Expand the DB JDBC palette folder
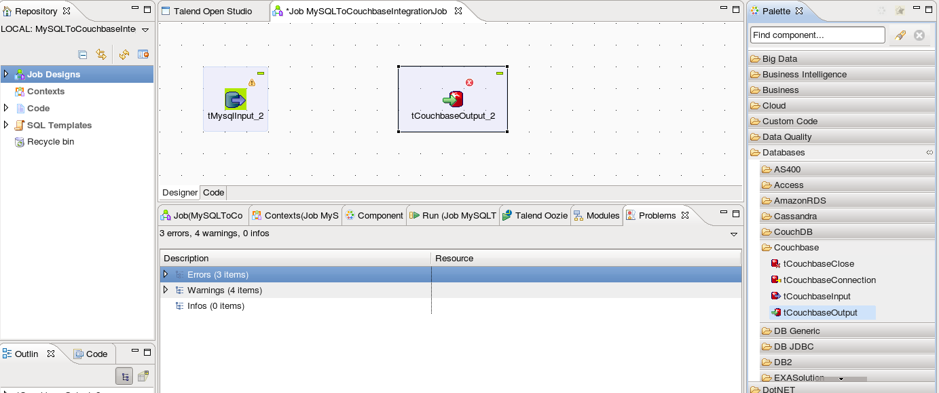This screenshot has width=939, height=393. [x=847, y=347]
